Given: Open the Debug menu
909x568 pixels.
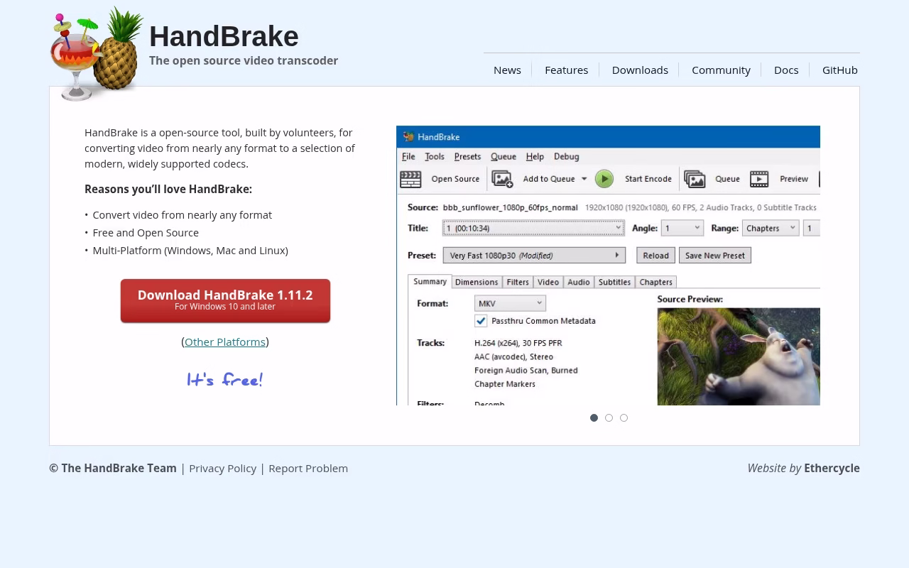Looking at the screenshot, I should 567,157.
